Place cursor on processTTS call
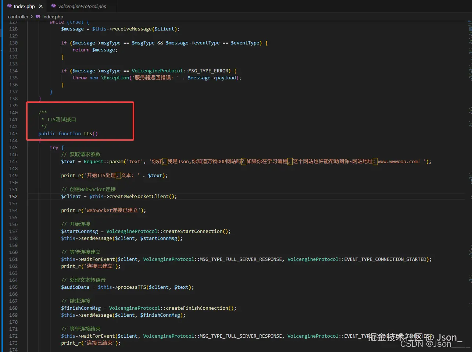Image resolution: width=472 pixels, height=352 pixels. point(132,287)
